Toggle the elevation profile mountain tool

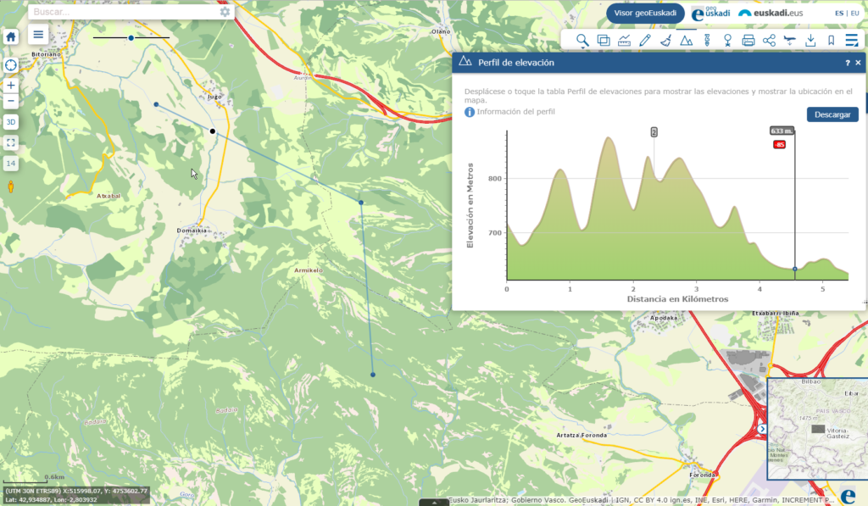[x=687, y=41]
